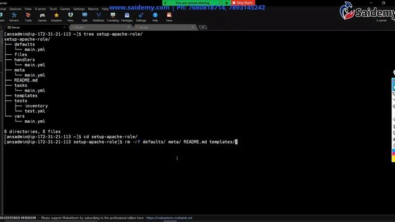Click the 'defaults' directory line
Viewport: 395px width, 222px height.
click(x=25, y=44)
